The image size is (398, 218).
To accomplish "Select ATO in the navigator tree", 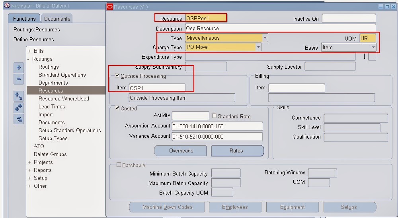I will coord(39,146).
